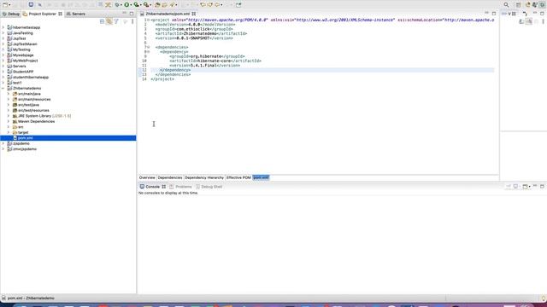Select the zjspdemo project
Viewport: 547px width, 307px height.
coord(21,143)
